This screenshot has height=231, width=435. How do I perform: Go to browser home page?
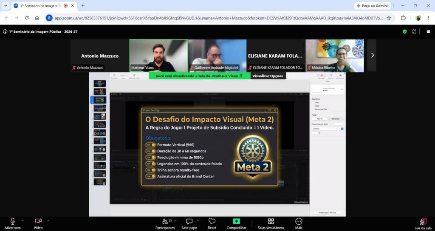point(37,18)
